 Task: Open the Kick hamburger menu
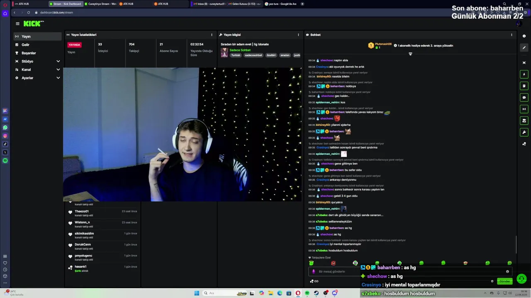point(17,24)
